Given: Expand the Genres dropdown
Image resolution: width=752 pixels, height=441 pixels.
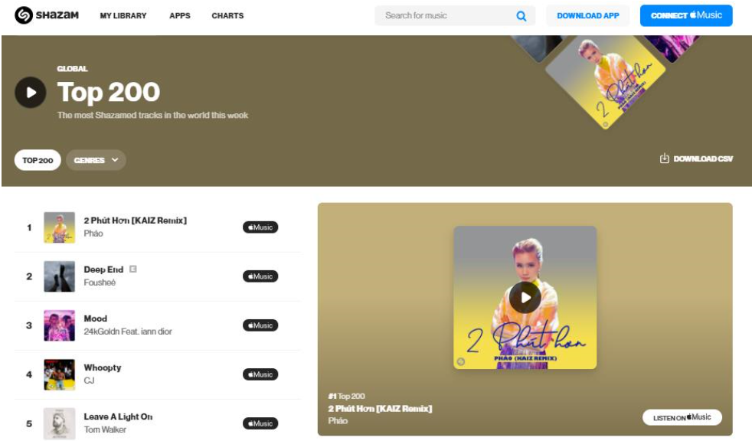Looking at the screenshot, I should pos(96,160).
